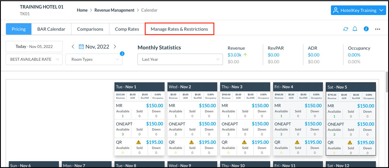The height and width of the screenshot is (168, 389).
Task: Open the notifications bell
Action: 355,29
